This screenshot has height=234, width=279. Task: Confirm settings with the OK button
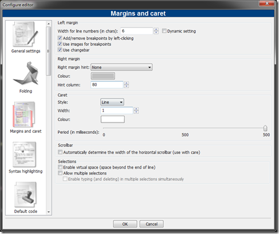click(x=125, y=224)
